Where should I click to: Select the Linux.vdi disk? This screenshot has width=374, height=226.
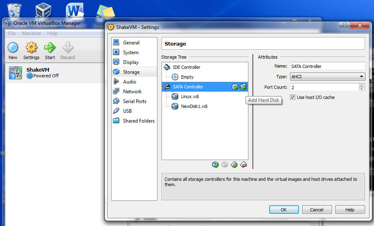click(x=205, y=97)
